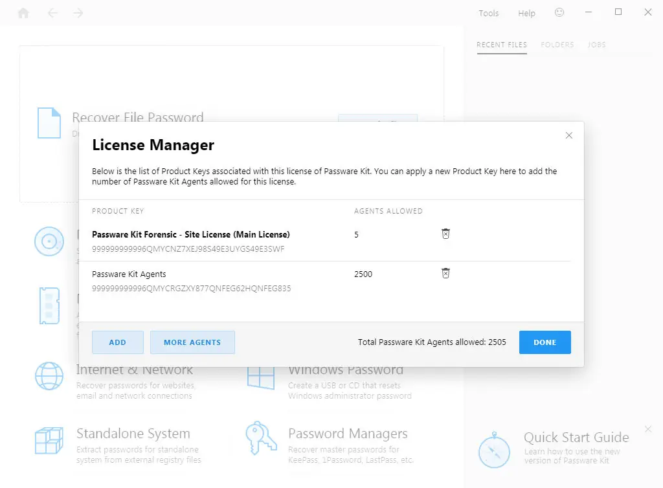Image resolution: width=663 pixels, height=488 pixels.
Task: Click the 2500 agents allowed value
Action: 363,274
